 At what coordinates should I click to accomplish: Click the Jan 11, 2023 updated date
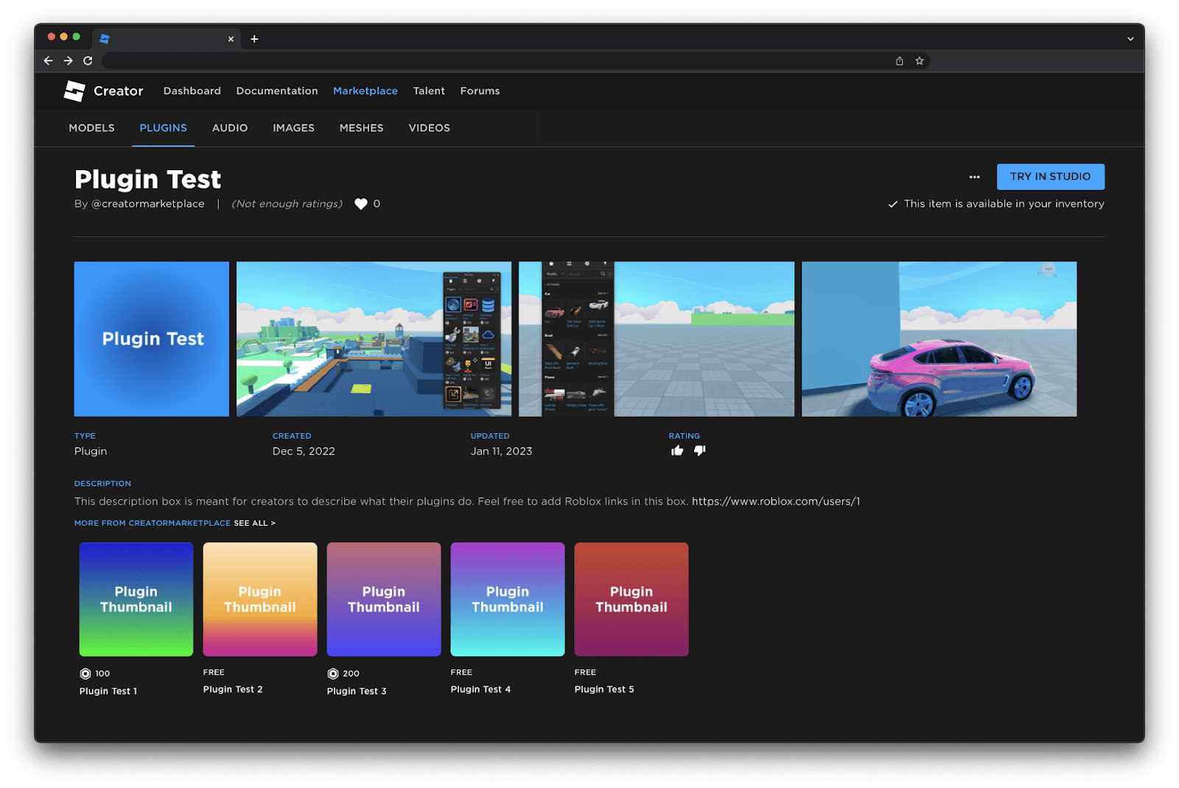point(501,451)
